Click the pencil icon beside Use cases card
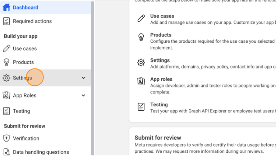Image resolution: width=276 pixels, height=157 pixels. (x=141, y=18)
